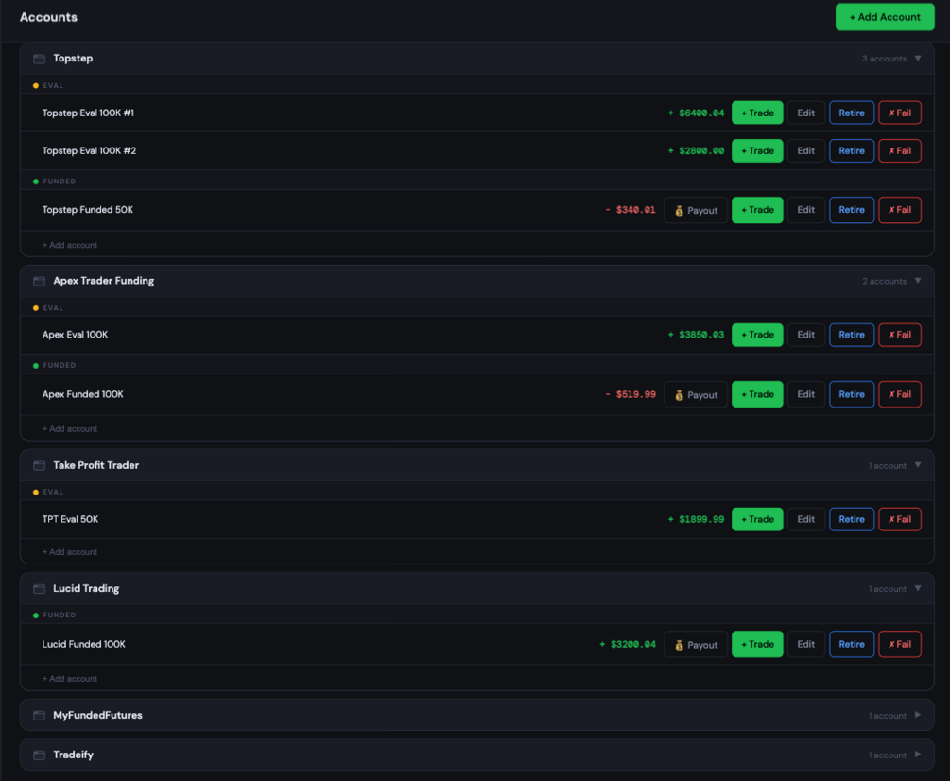The height and width of the screenshot is (781, 950).
Task: Click the folder icon beside MyFundedFutures
Action: click(x=40, y=716)
